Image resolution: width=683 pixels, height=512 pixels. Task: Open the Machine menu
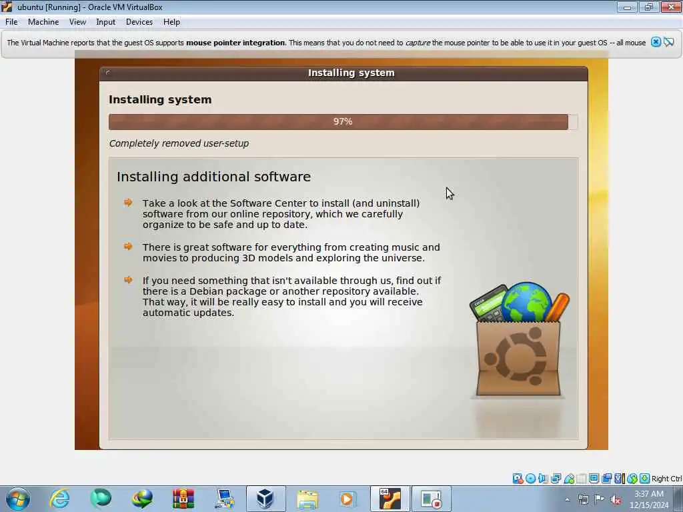pos(43,22)
